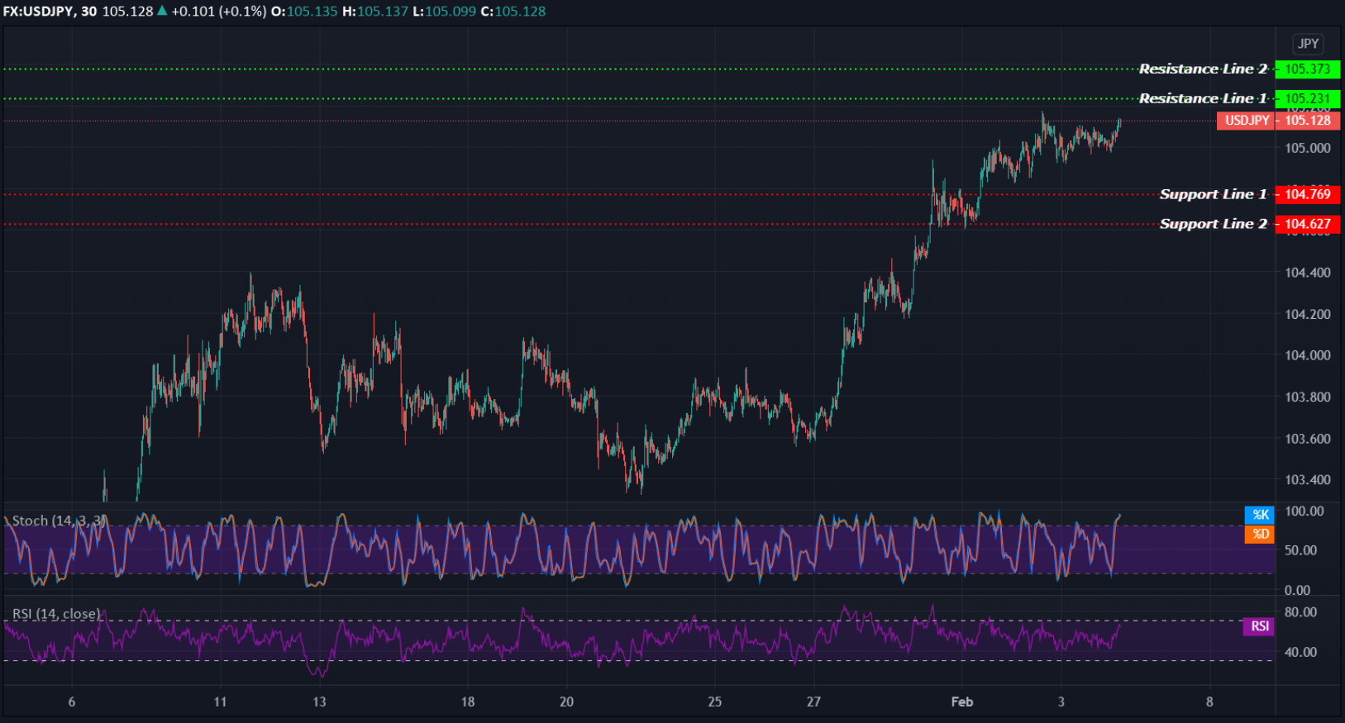Click the 40.00 RSI scale label
This screenshot has width=1345, height=723.
pos(1301,652)
